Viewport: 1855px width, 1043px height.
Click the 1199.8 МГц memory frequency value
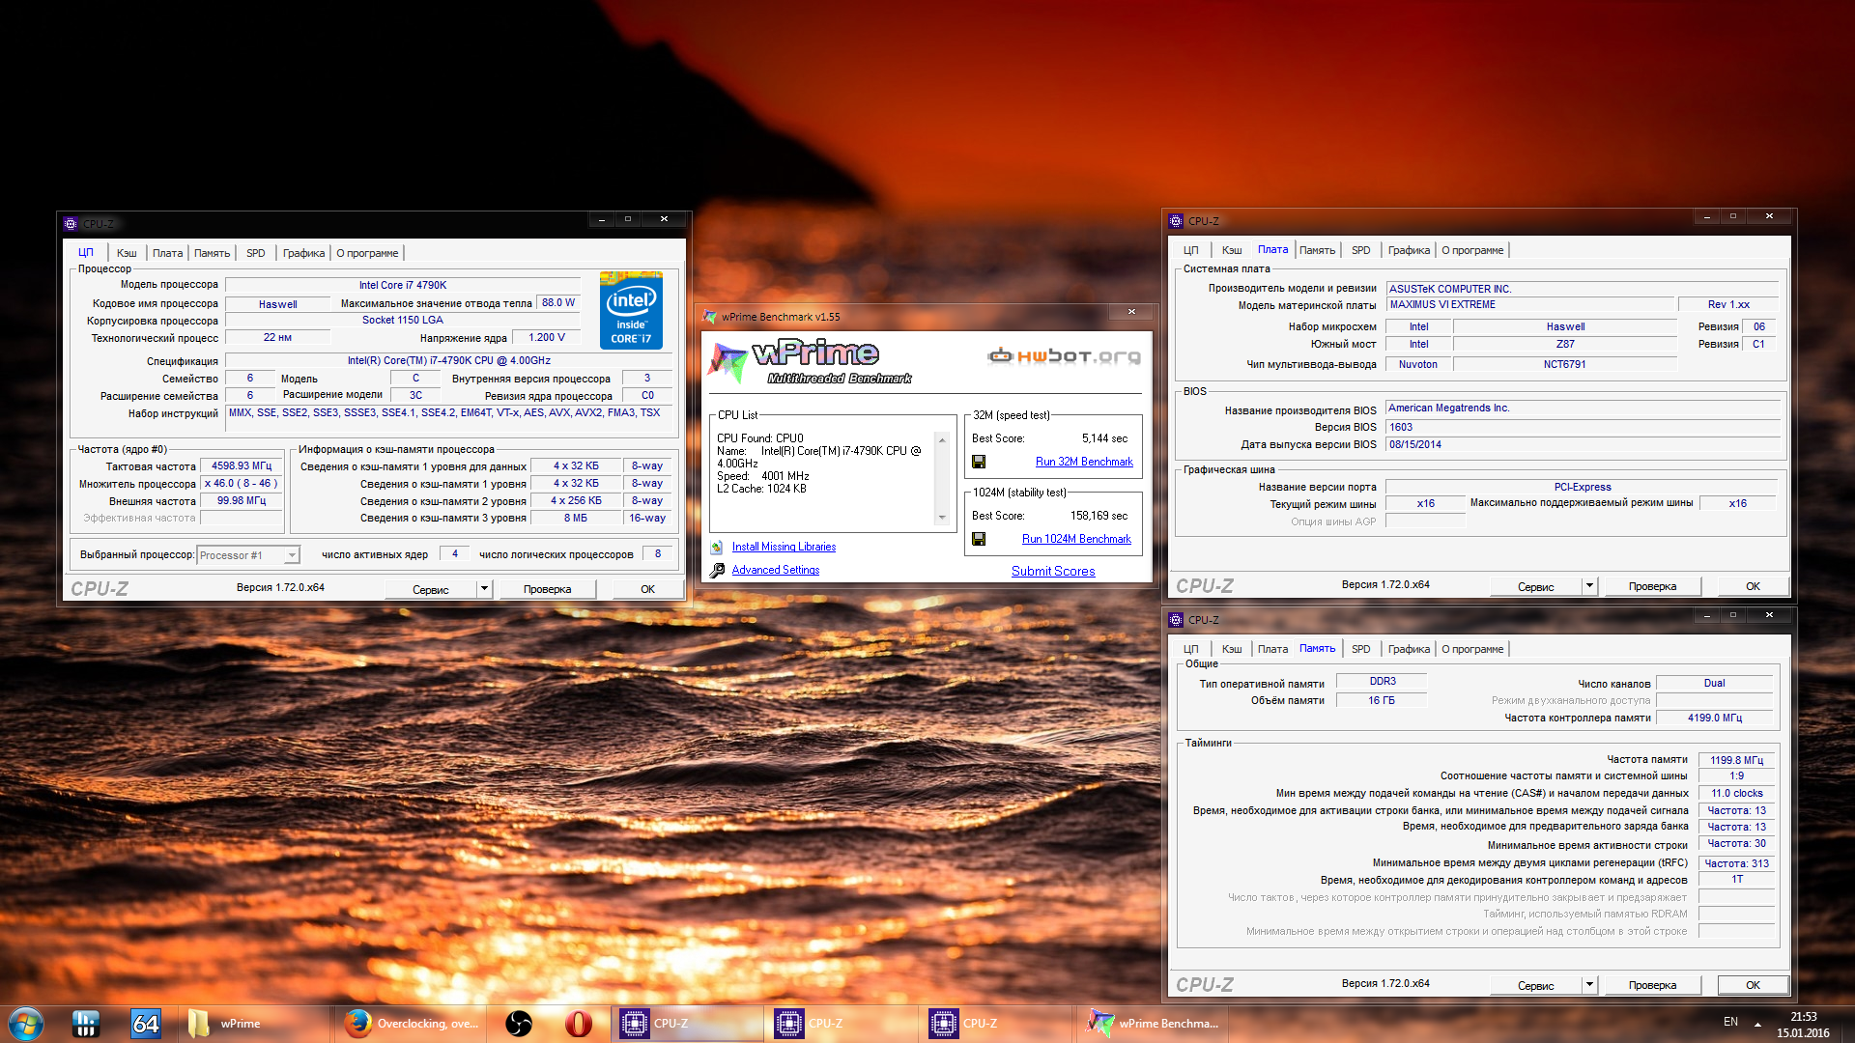coord(1736,760)
